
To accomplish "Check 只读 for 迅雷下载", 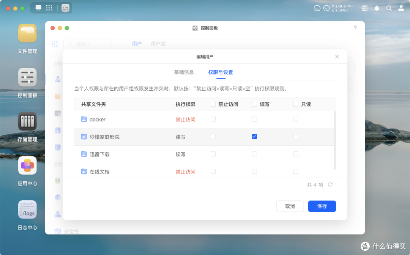I will (296, 154).
